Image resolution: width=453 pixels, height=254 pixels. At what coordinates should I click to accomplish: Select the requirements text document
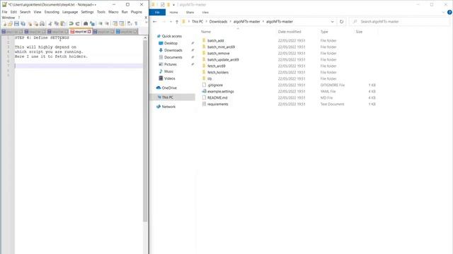point(217,104)
